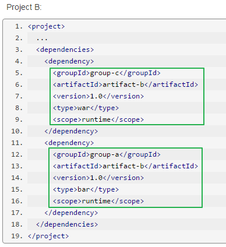Image resolution: width=226 pixels, height=247 pixels.
Task: Click the closing </project> tag on line 19
Action: (48, 236)
